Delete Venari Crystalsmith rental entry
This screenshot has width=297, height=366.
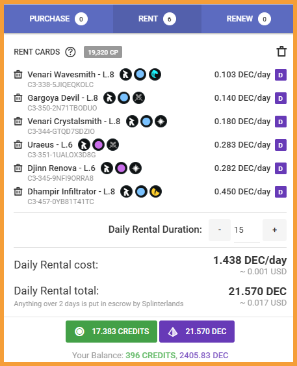pos(18,122)
